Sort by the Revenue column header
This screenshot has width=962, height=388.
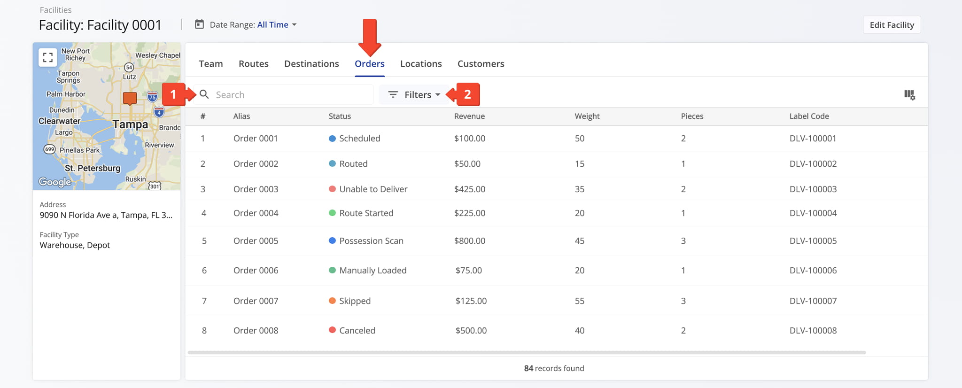(469, 116)
